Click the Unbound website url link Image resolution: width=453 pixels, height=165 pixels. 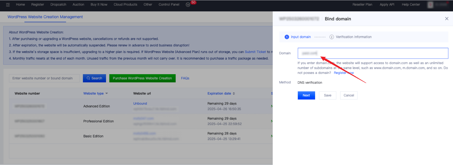(140, 104)
